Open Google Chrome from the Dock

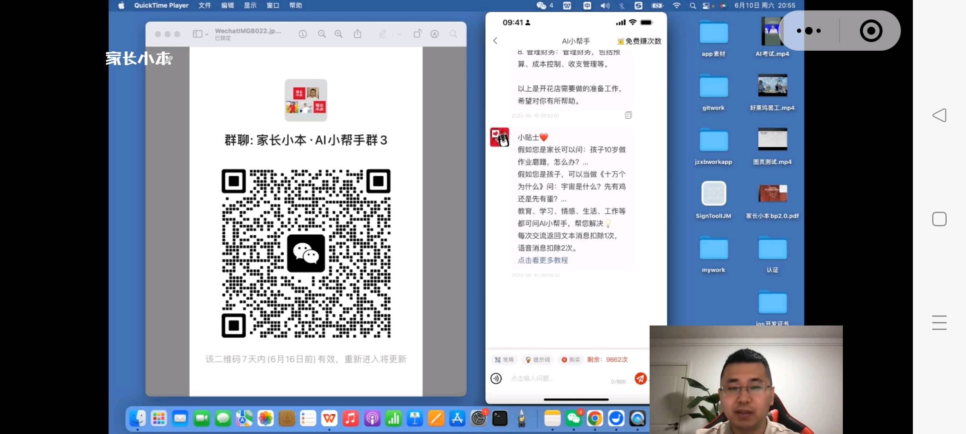coord(595,419)
